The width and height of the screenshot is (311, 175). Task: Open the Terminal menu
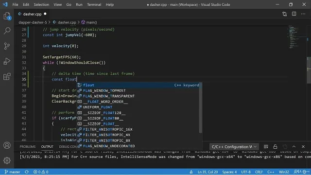[94, 4]
